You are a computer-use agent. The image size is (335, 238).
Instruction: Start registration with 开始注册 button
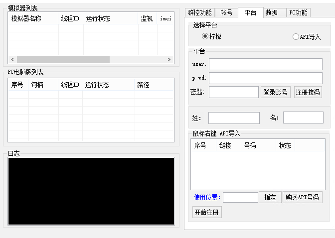pyautogui.click(x=207, y=212)
